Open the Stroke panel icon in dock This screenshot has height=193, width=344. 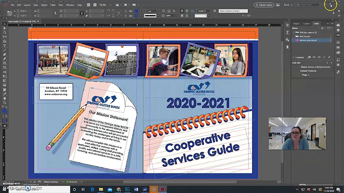pyautogui.click(x=338, y=42)
